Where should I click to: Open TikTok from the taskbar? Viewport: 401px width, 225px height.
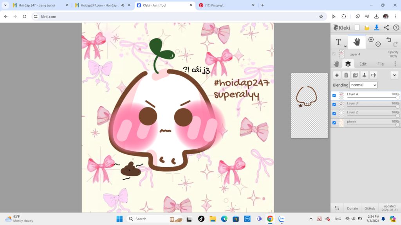coord(201,219)
